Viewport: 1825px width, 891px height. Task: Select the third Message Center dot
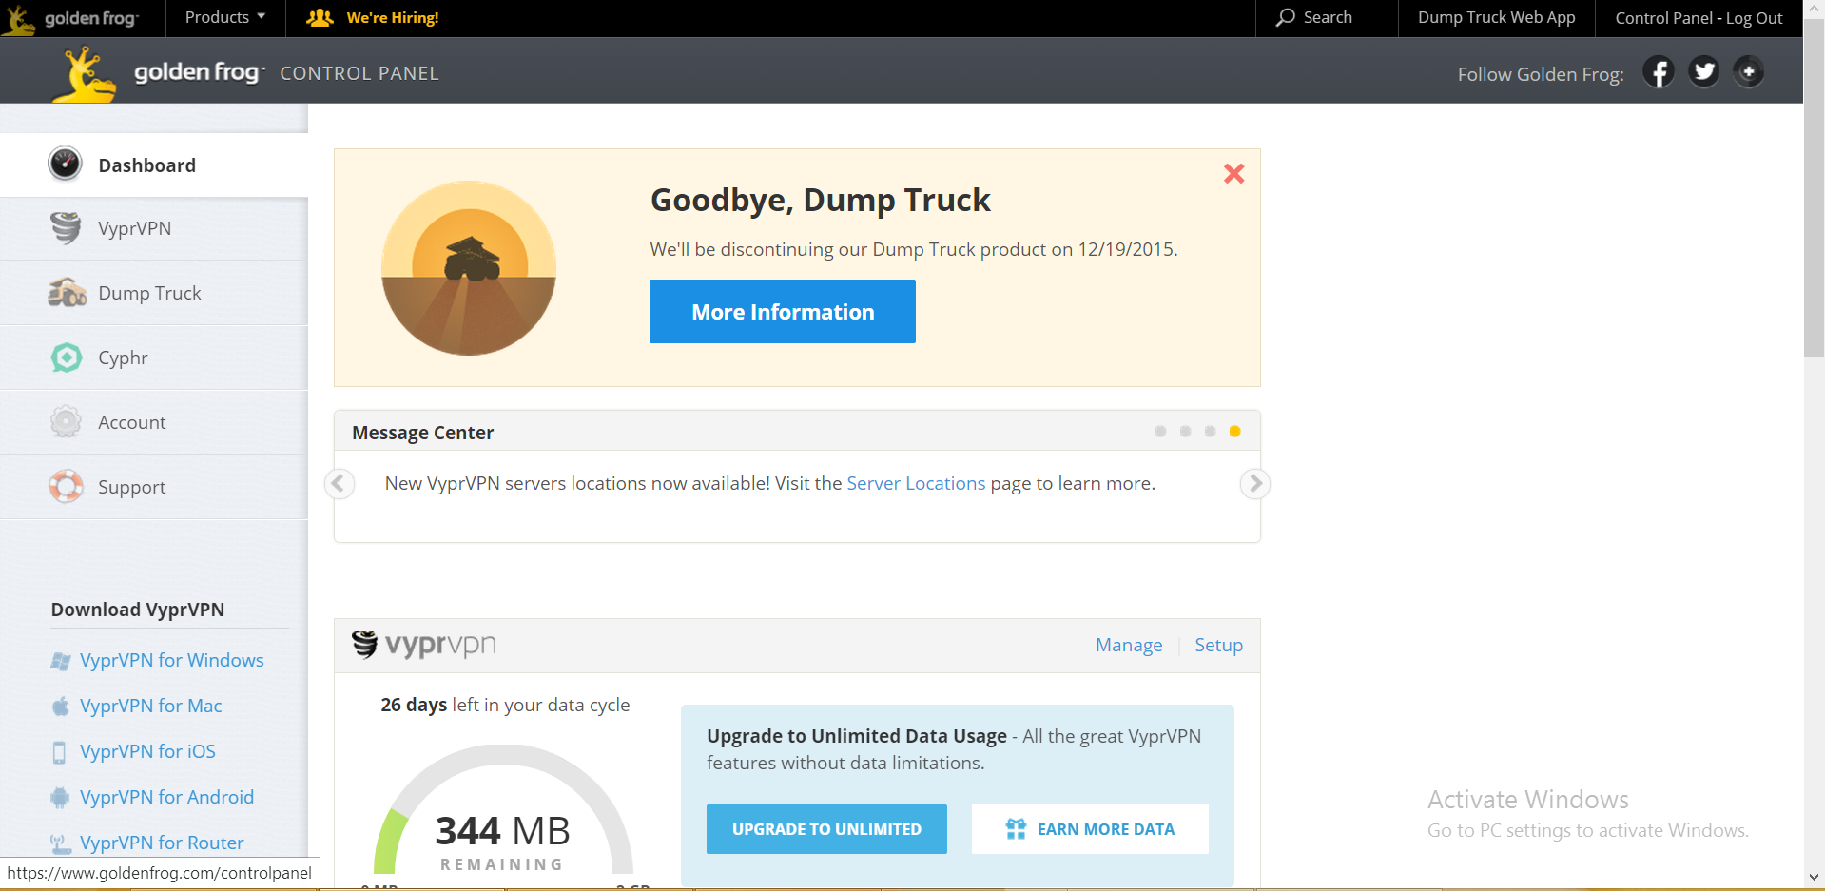(1210, 431)
